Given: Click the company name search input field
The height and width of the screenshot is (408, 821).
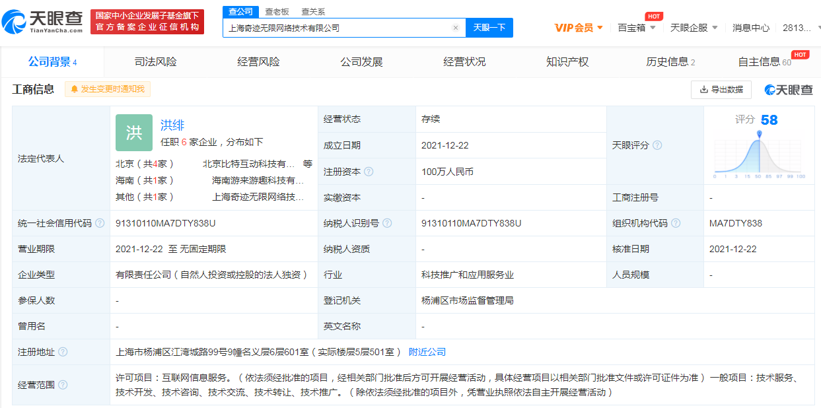Looking at the screenshot, I should (x=337, y=28).
